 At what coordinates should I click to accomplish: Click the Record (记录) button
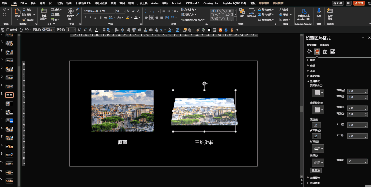(338, 3)
